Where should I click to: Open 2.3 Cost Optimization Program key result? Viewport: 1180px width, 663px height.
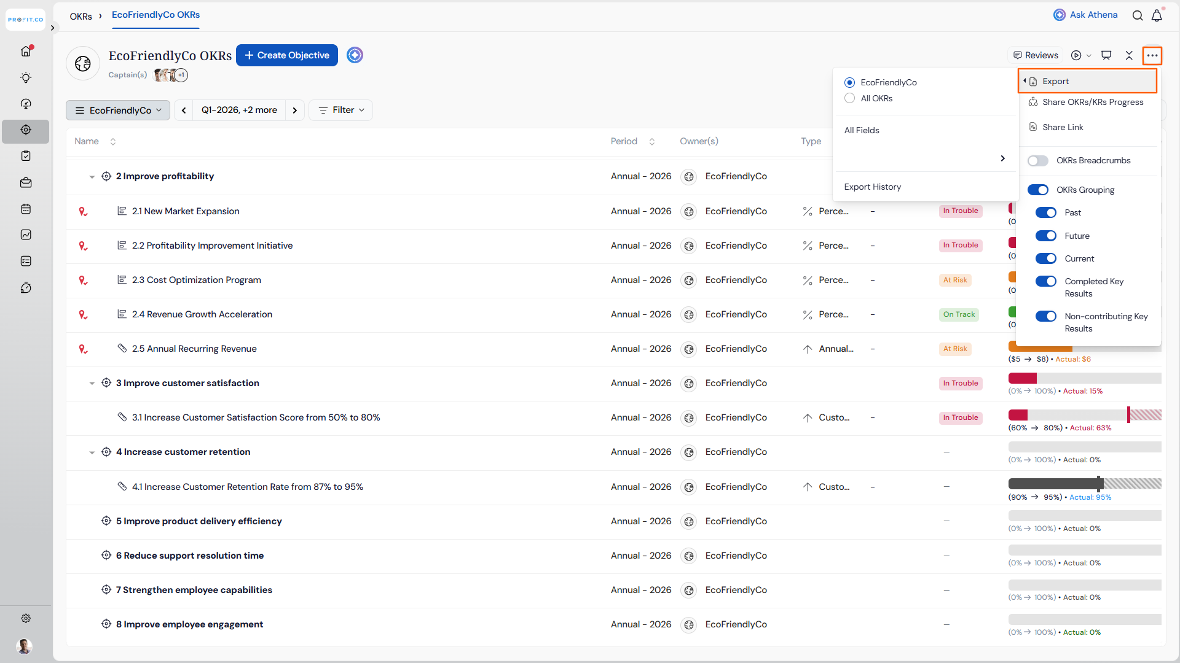(196, 280)
